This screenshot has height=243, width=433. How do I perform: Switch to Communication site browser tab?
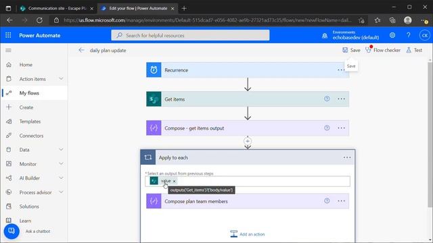pyautogui.click(x=57, y=8)
